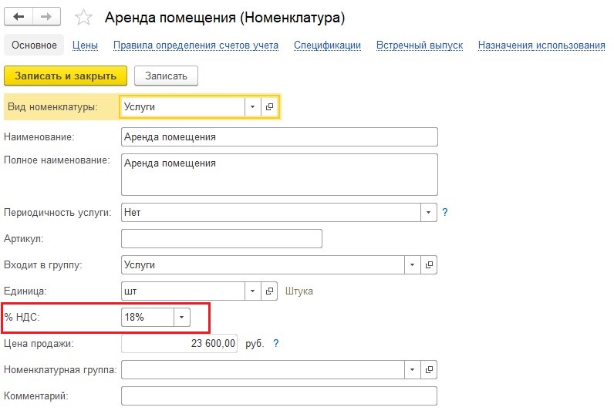Click the back navigation arrow

tap(19, 17)
